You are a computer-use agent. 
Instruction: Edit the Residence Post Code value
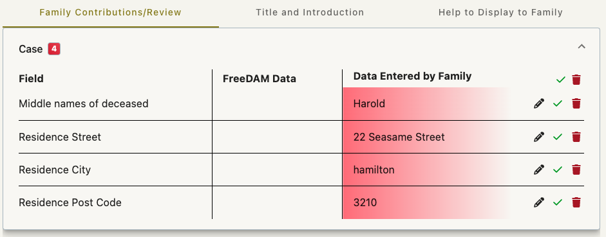click(539, 202)
